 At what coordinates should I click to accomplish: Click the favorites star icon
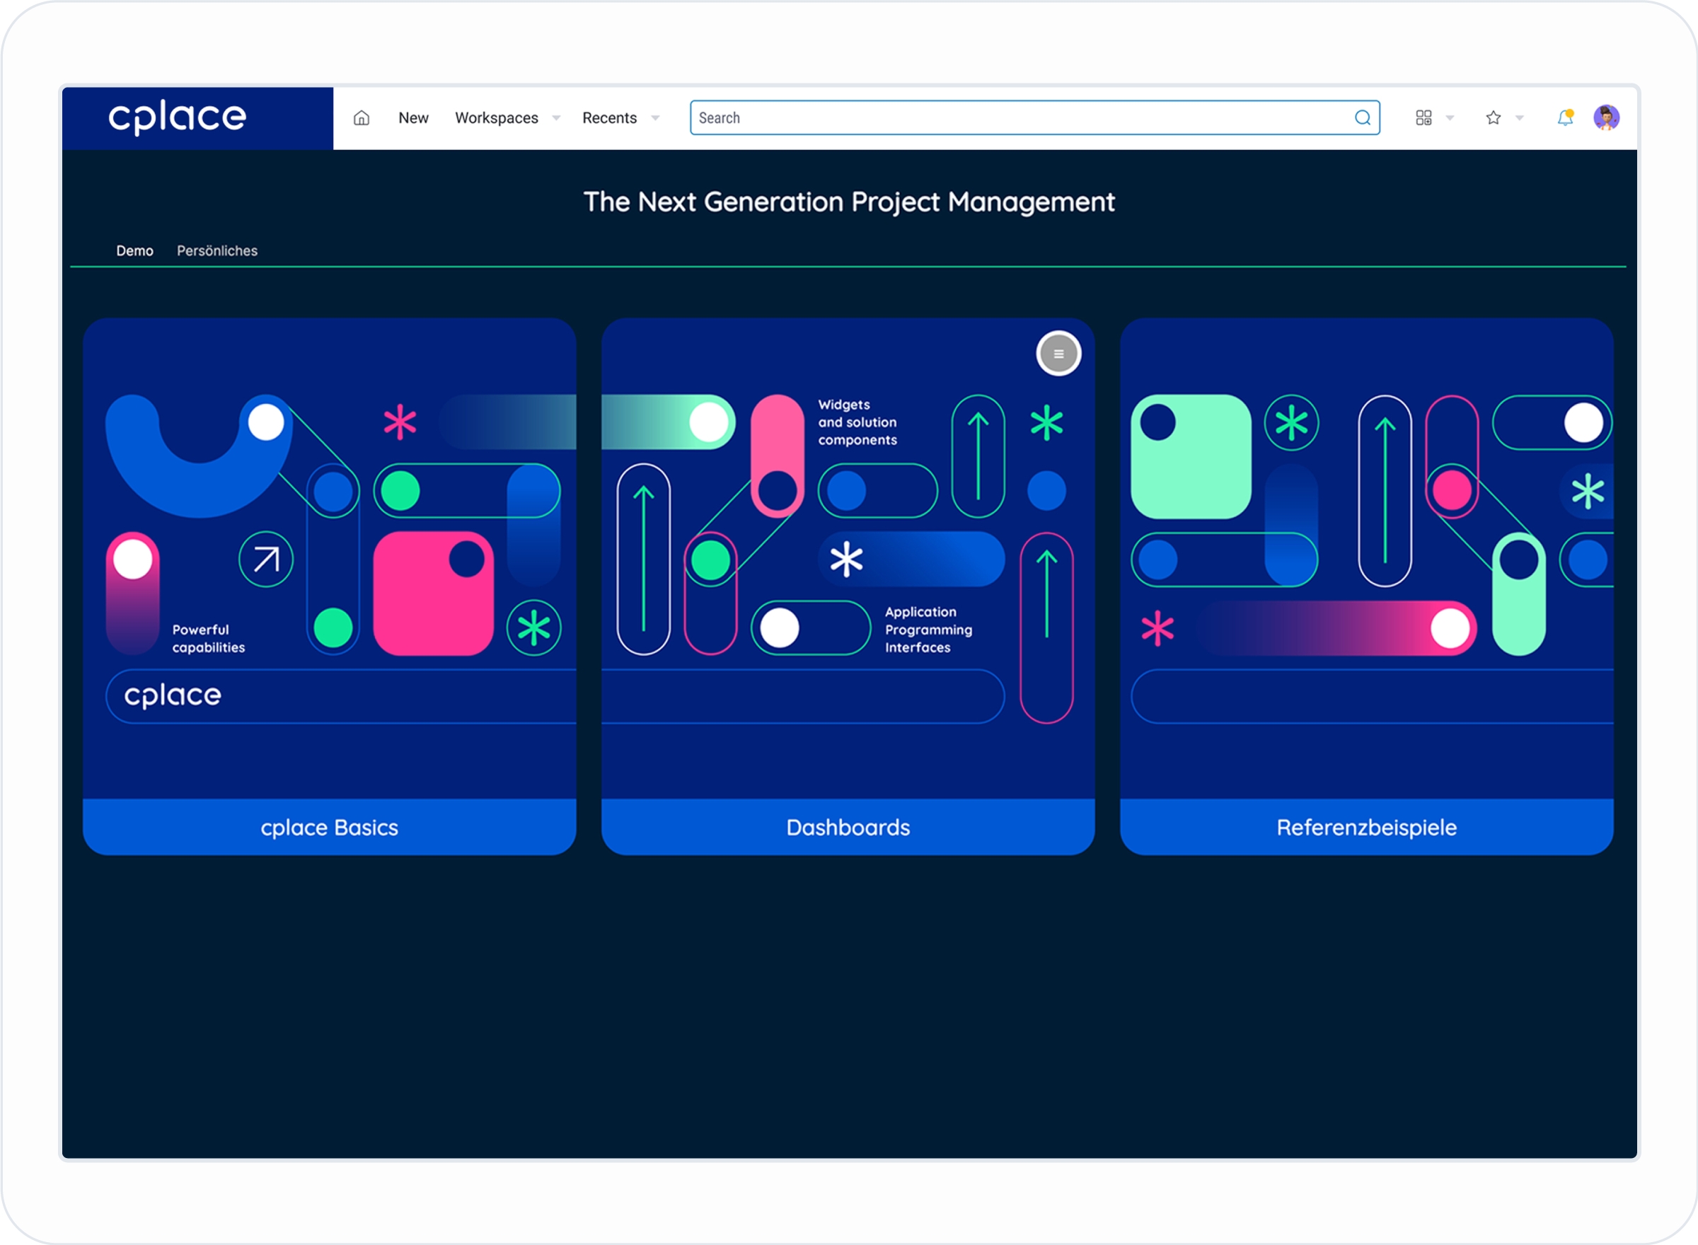pos(1493,117)
